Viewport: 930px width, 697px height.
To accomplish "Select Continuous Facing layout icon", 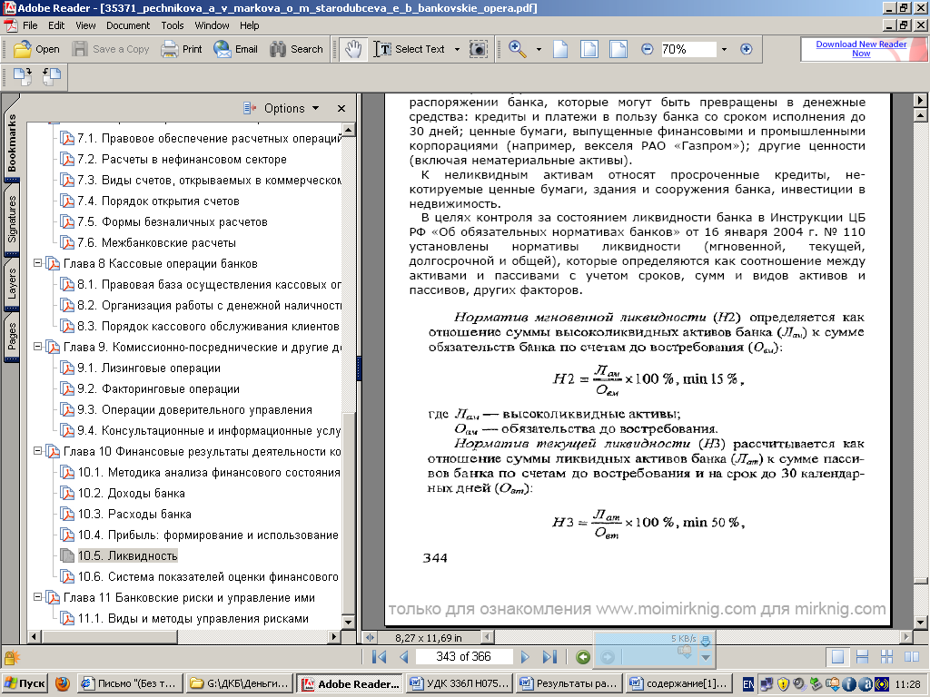I will pyautogui.click(x=886, y=657).
